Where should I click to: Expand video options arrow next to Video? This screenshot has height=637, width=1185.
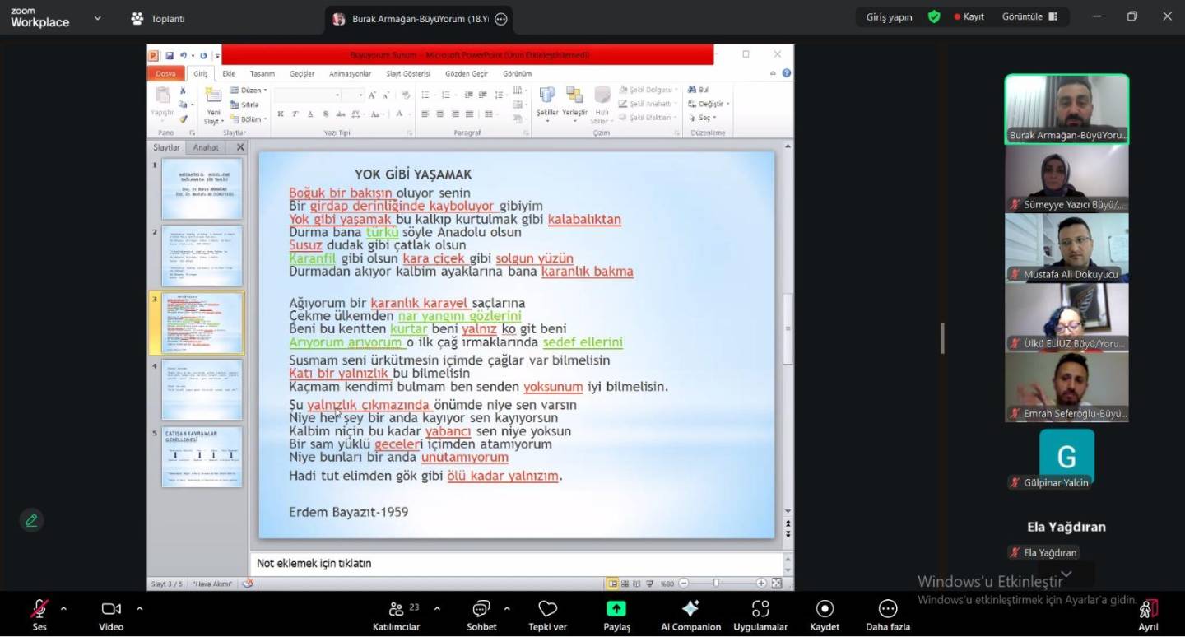[139, 609]
